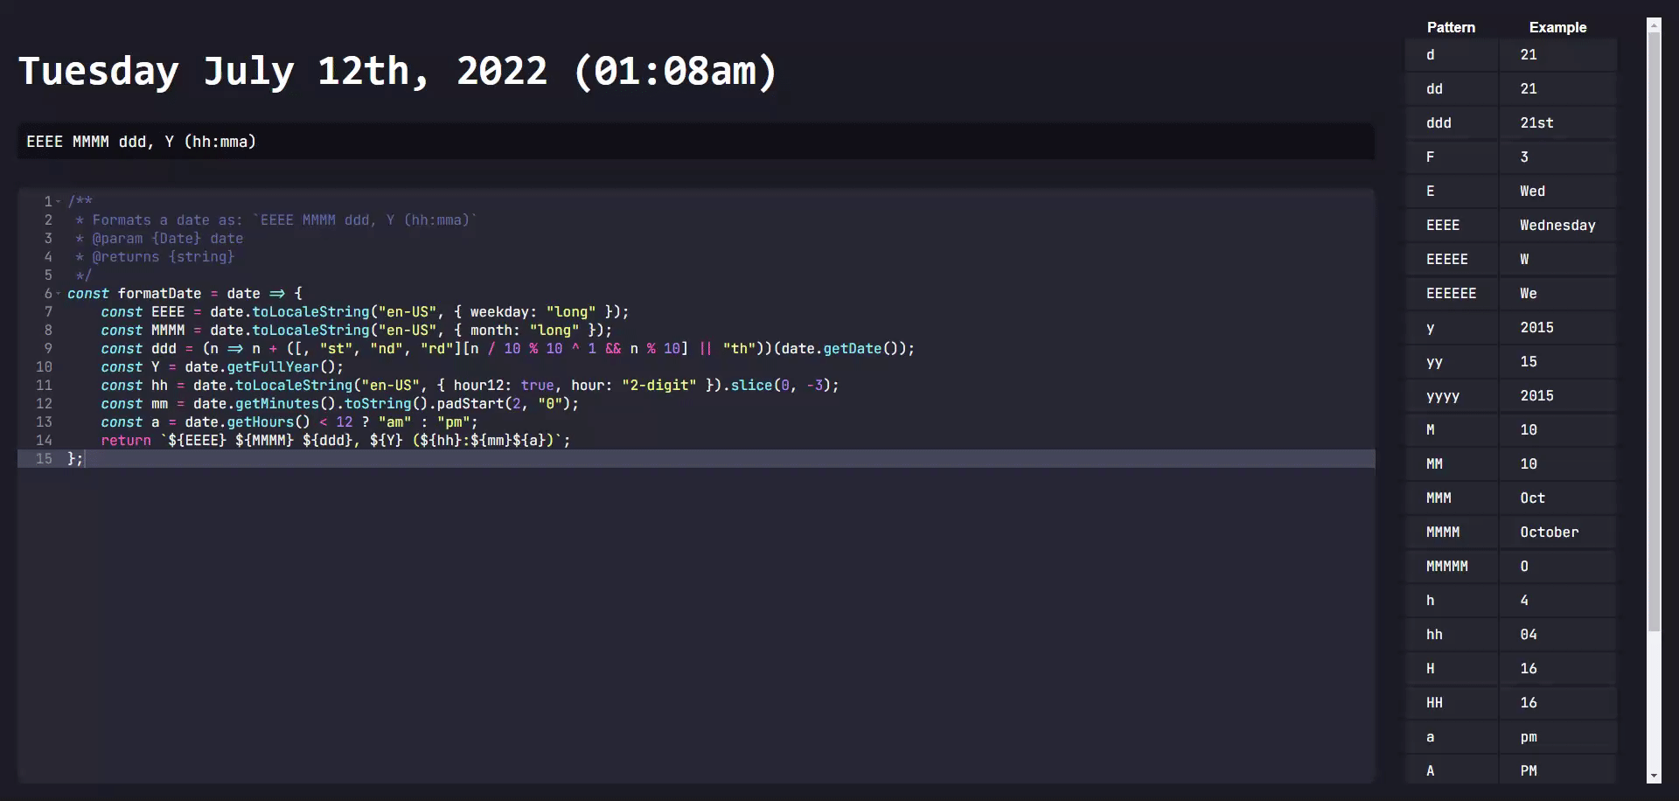Screen dimensions: 1679x801
Task: Click the formatted date heading text
Action: coord(397,72)
